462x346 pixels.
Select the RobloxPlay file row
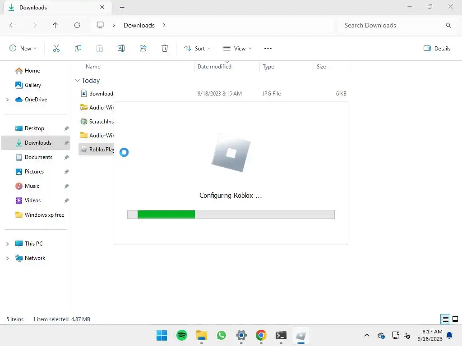pos(97,150)
